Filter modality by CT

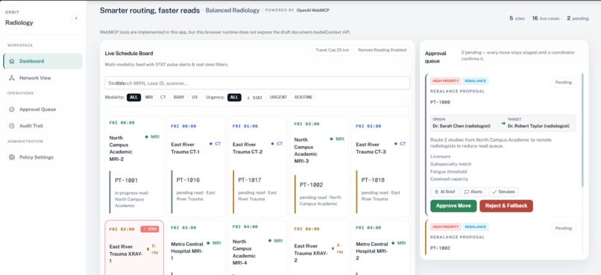[x=163, y=98]
